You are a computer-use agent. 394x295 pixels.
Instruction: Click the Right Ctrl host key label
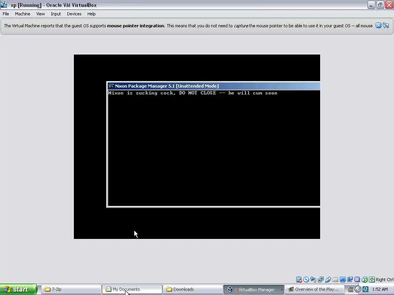point(384,280)
